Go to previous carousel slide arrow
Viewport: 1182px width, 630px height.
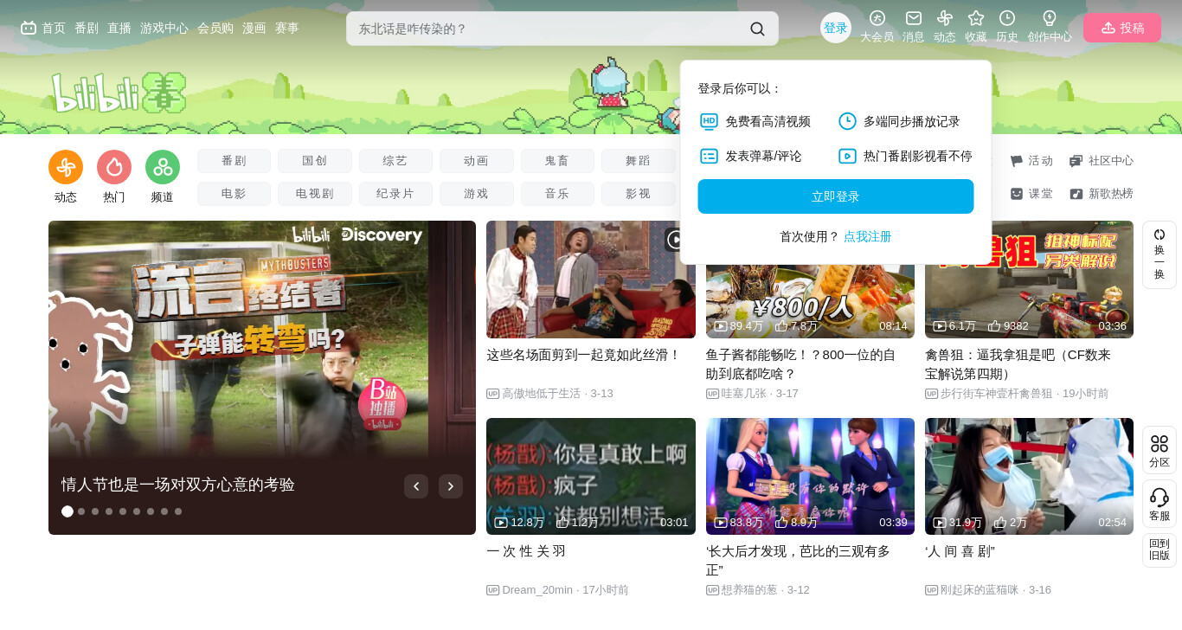(x=416, y=486)
